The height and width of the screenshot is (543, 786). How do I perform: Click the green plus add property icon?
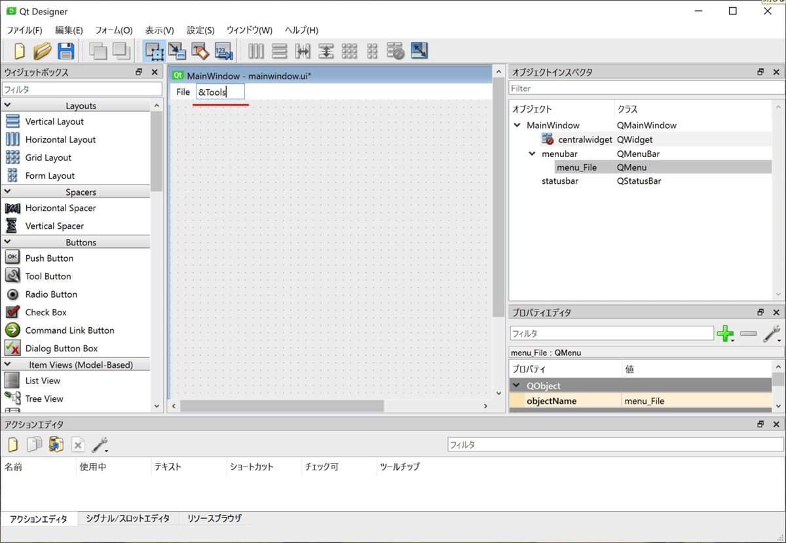click(x=725, y=334)
